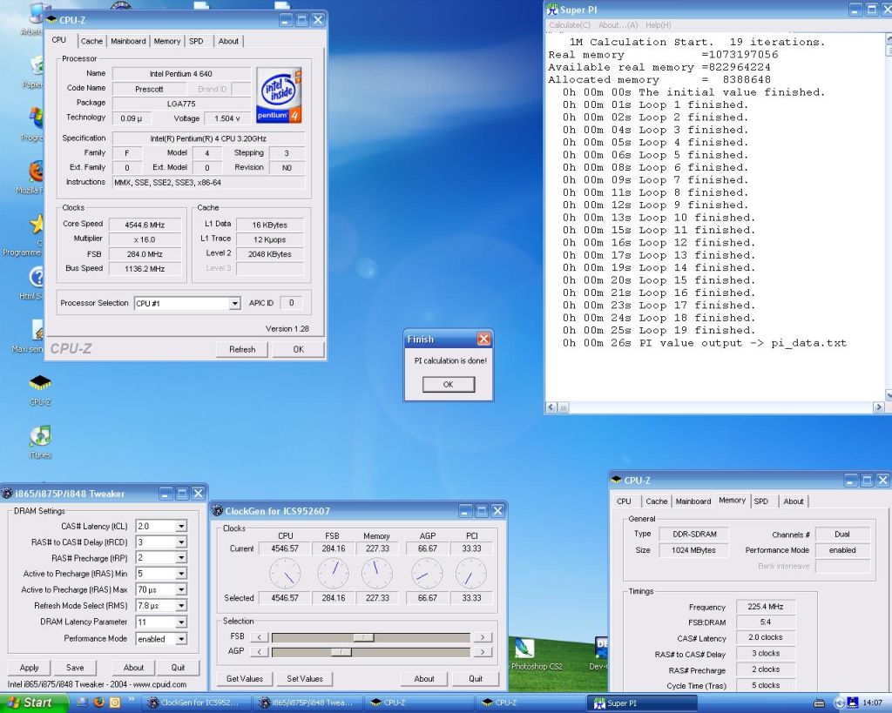This screenshot has width=892, height=713.
Task: Click the Memory dial gauge in ClockGen
Action: [377, 573]
